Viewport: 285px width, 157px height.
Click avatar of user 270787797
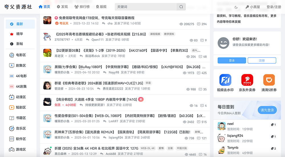47,37
